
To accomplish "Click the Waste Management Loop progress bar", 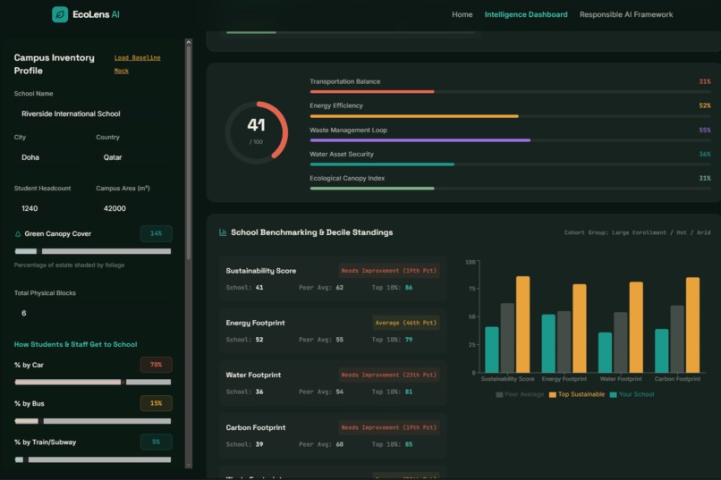I will [x=510, y=140].
